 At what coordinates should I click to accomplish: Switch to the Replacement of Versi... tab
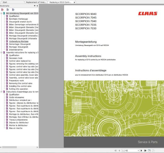click(36, 2)
